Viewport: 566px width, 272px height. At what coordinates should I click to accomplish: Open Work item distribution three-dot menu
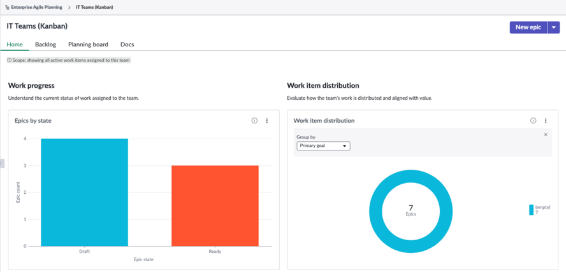coord(546,121)
